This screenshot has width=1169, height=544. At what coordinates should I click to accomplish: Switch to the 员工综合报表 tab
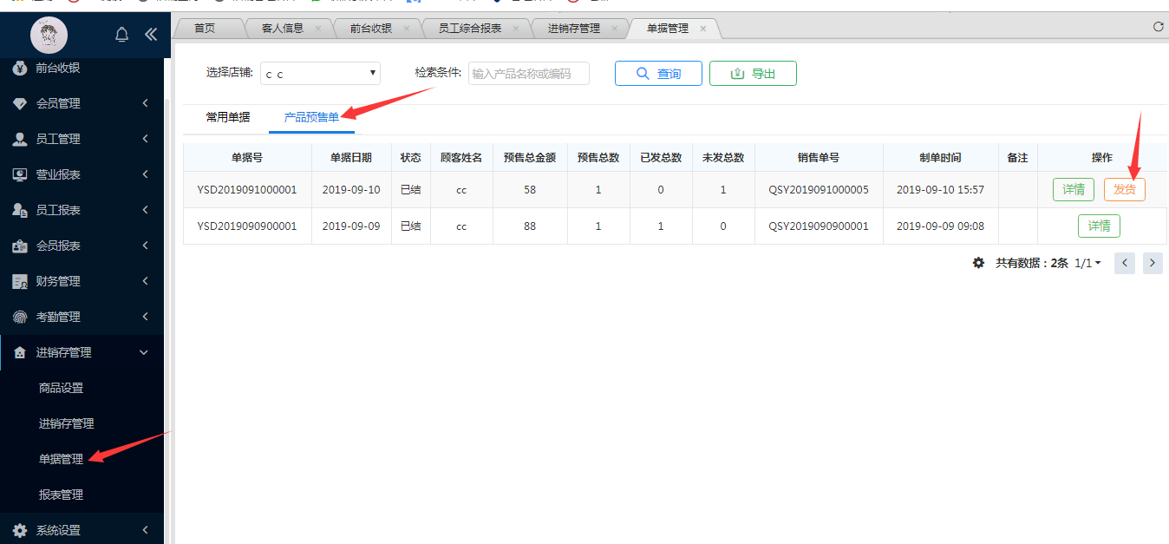click(470, 28)
